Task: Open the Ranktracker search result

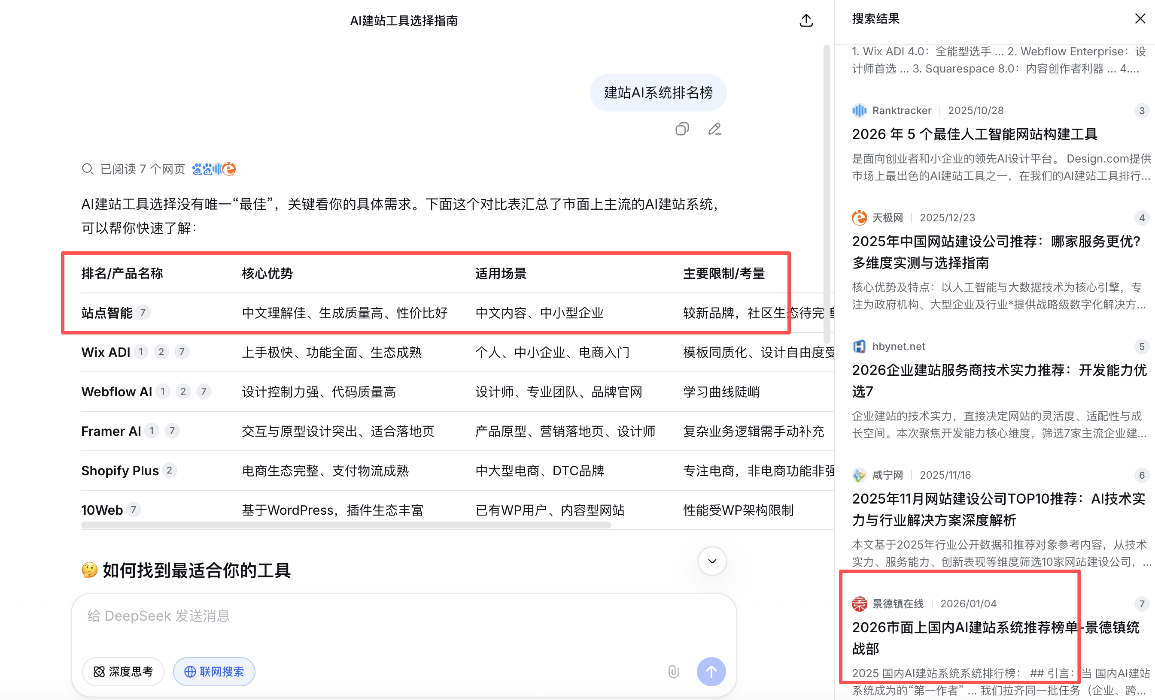Action: click(974, 134)
